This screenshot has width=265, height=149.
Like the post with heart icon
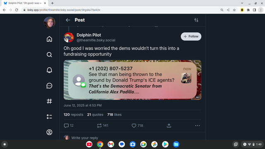click(134, 125)
